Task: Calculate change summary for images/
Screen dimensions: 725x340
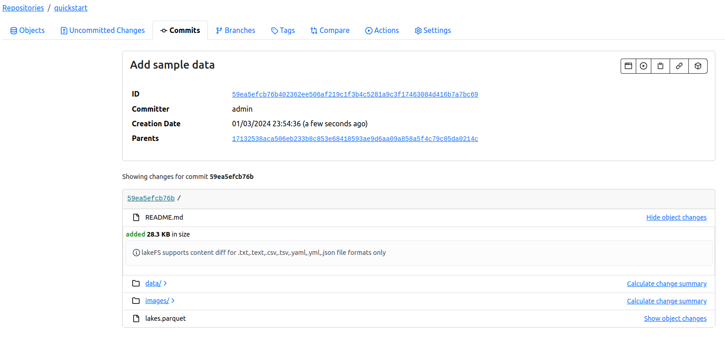Action: (x=667, y=301)
